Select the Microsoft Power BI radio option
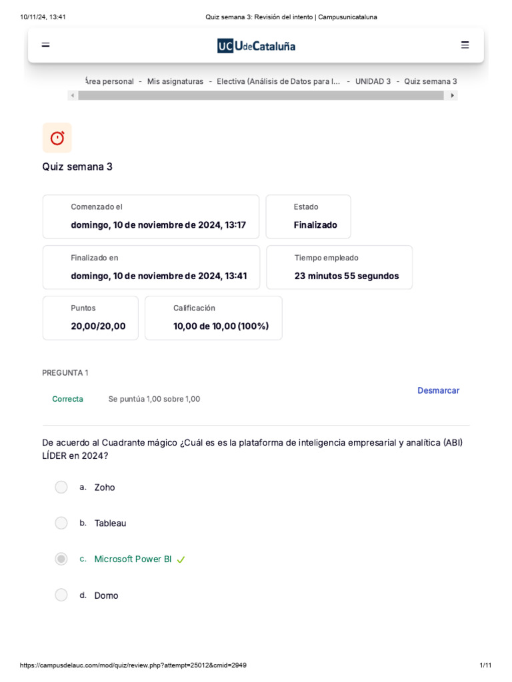This screenshot has width=512, height=682. tap(61, 559)
